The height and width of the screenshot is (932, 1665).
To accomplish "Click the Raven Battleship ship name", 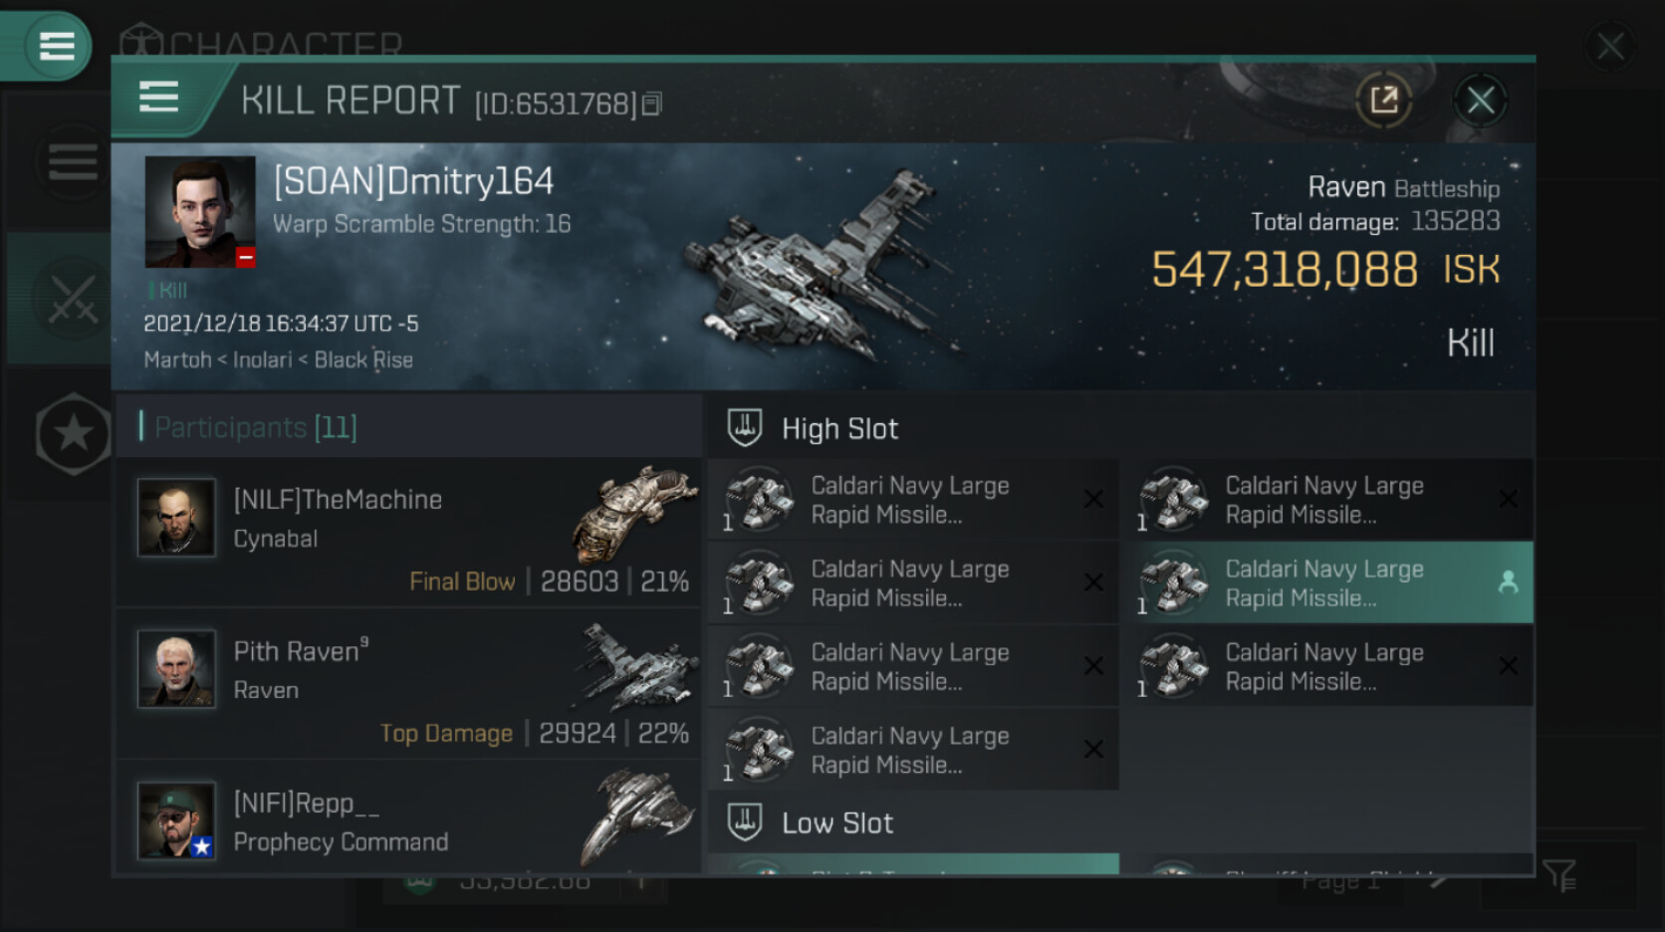I will (x=1403, y=187).
